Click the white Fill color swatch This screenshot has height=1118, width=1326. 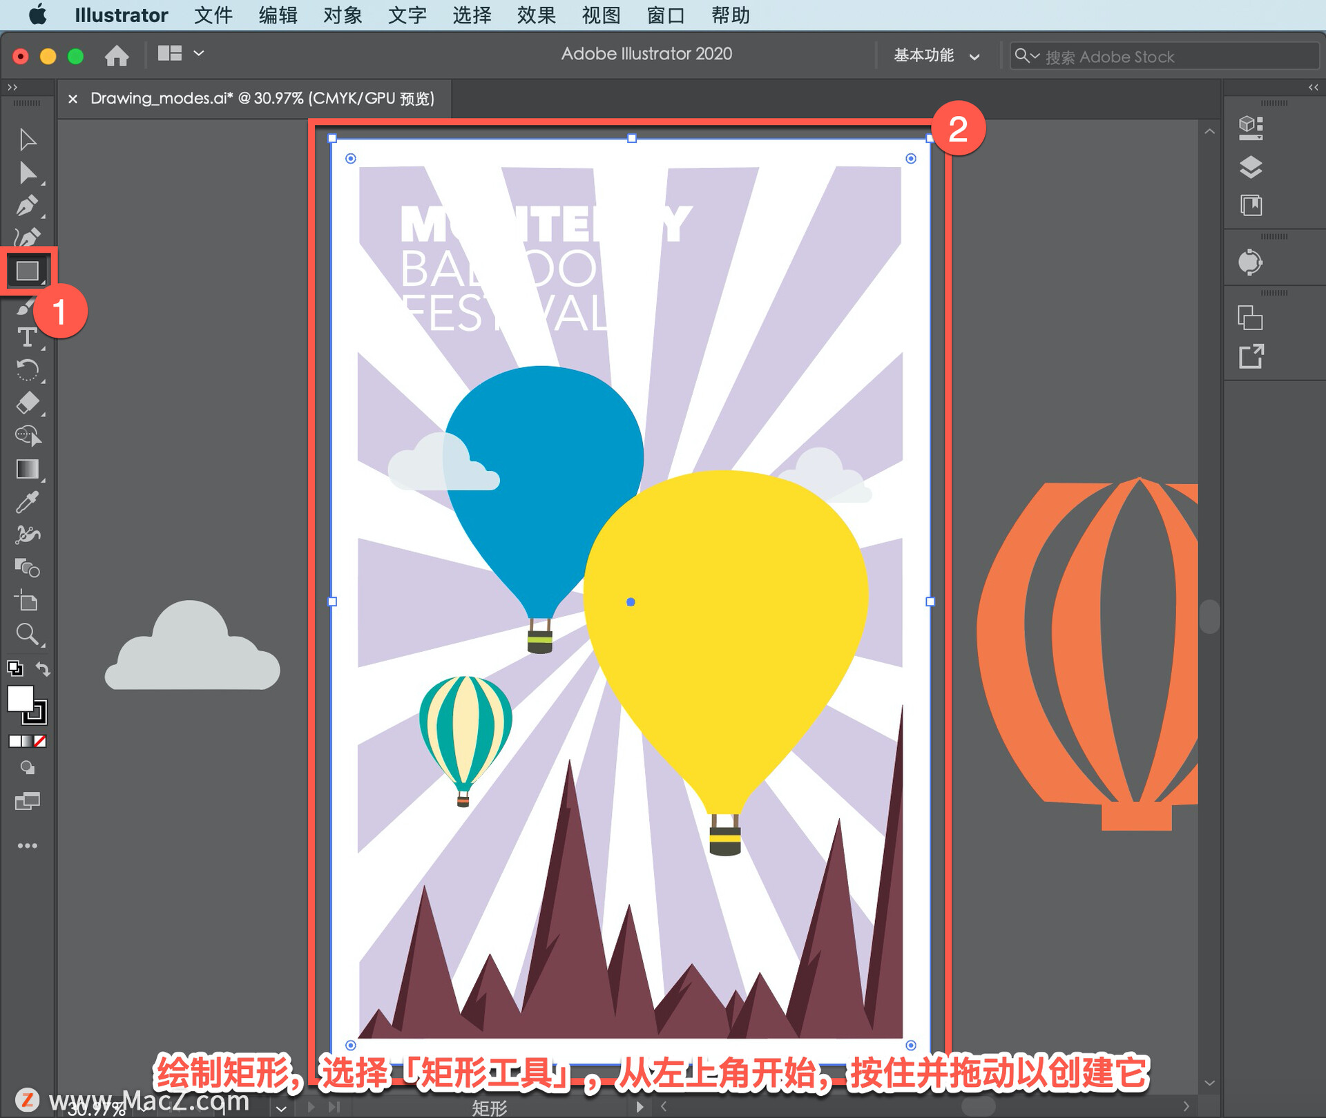click(x=20, y=698)
